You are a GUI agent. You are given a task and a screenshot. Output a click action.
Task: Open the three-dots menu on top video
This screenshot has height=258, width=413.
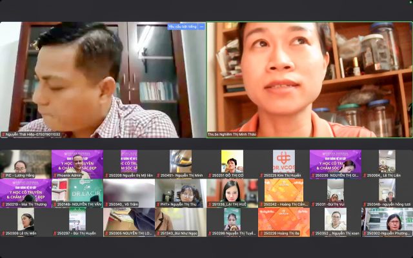tap(201, 26)
